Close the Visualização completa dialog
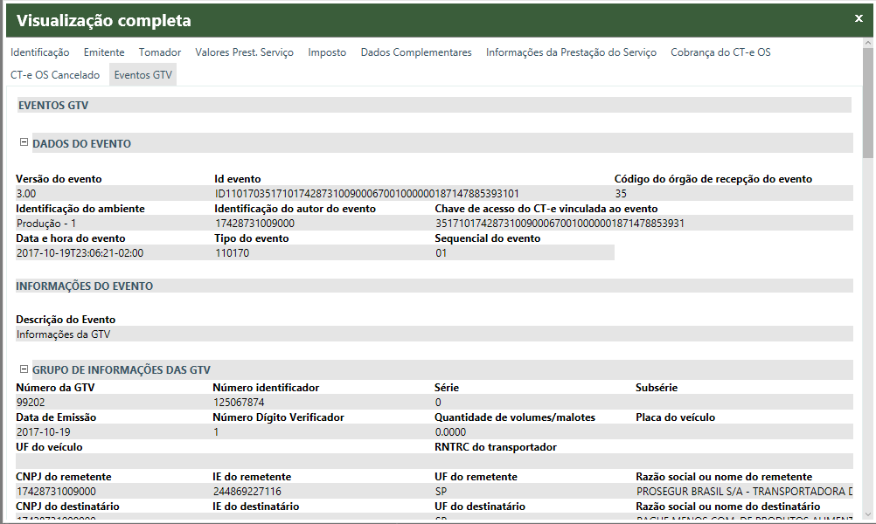Screen dimensions: 876x524 [859, 18]
